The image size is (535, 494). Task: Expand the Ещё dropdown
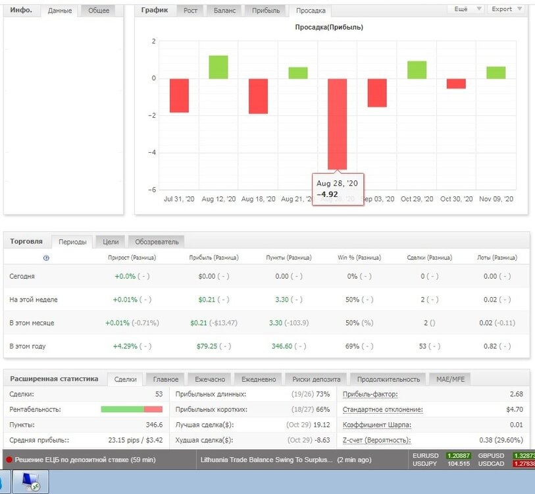tap(465, 9)
